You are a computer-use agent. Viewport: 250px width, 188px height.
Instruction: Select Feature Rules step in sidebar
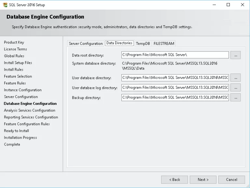15,83
